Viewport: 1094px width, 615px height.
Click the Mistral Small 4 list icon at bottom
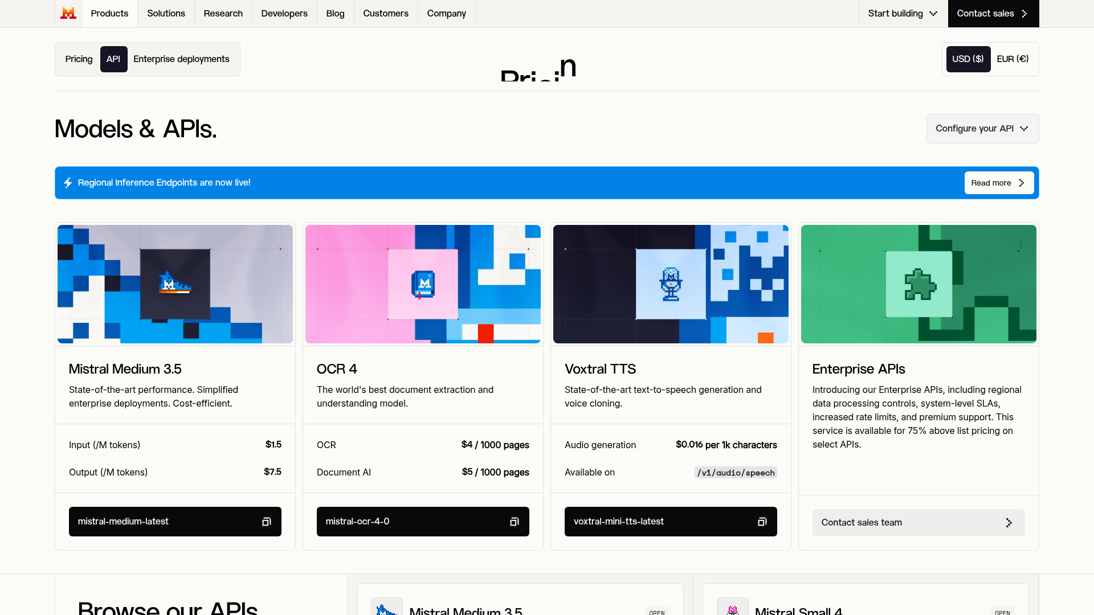(733, 608)
